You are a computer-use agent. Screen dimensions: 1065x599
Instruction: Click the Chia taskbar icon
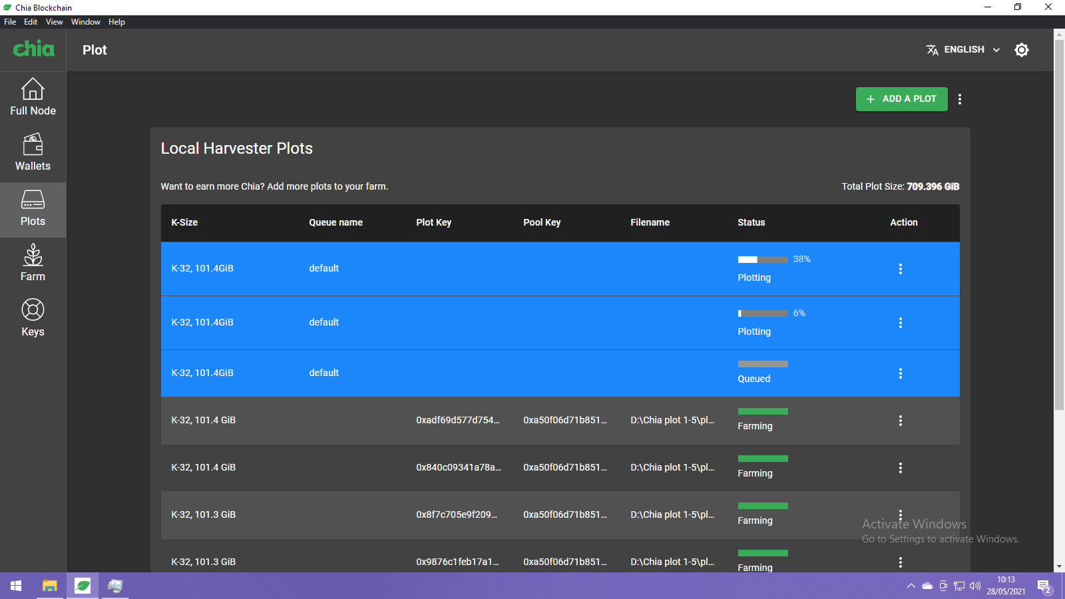coord(83,586)
